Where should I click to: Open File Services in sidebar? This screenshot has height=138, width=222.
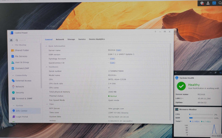[x=19, y=56]
